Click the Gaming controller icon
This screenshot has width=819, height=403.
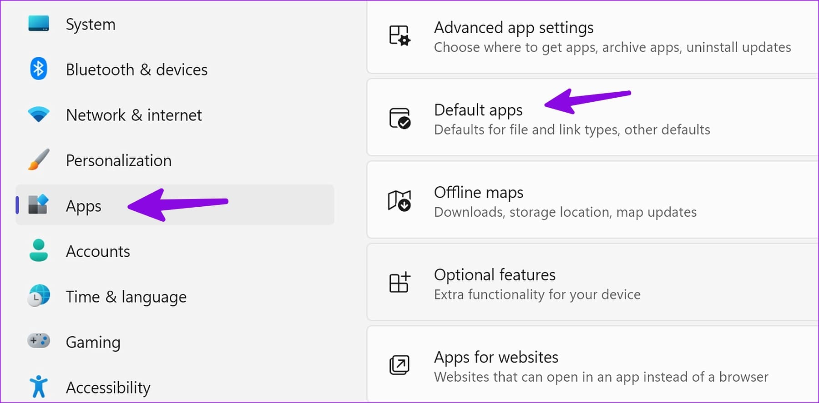tap(39, 341)
